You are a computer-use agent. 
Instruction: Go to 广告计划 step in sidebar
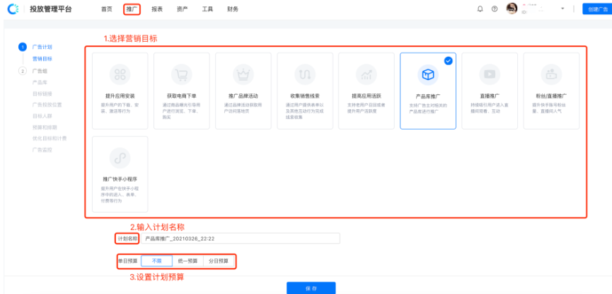pyautogui.click(x=42, y=47)
